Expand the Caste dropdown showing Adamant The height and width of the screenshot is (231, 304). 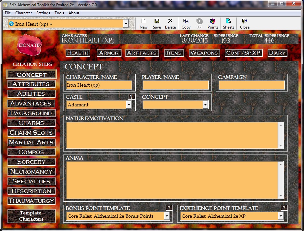[x=129, y=105]
